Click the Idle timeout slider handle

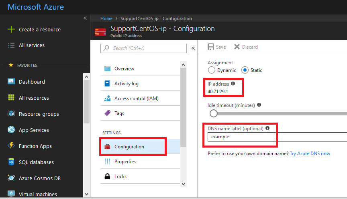214,113
